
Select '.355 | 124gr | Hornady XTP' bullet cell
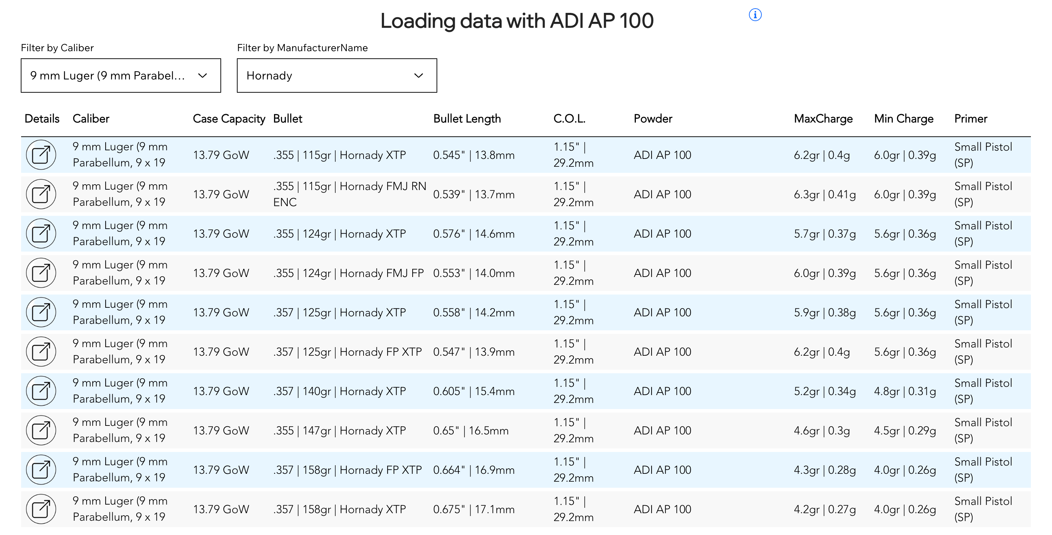(340, 234)
